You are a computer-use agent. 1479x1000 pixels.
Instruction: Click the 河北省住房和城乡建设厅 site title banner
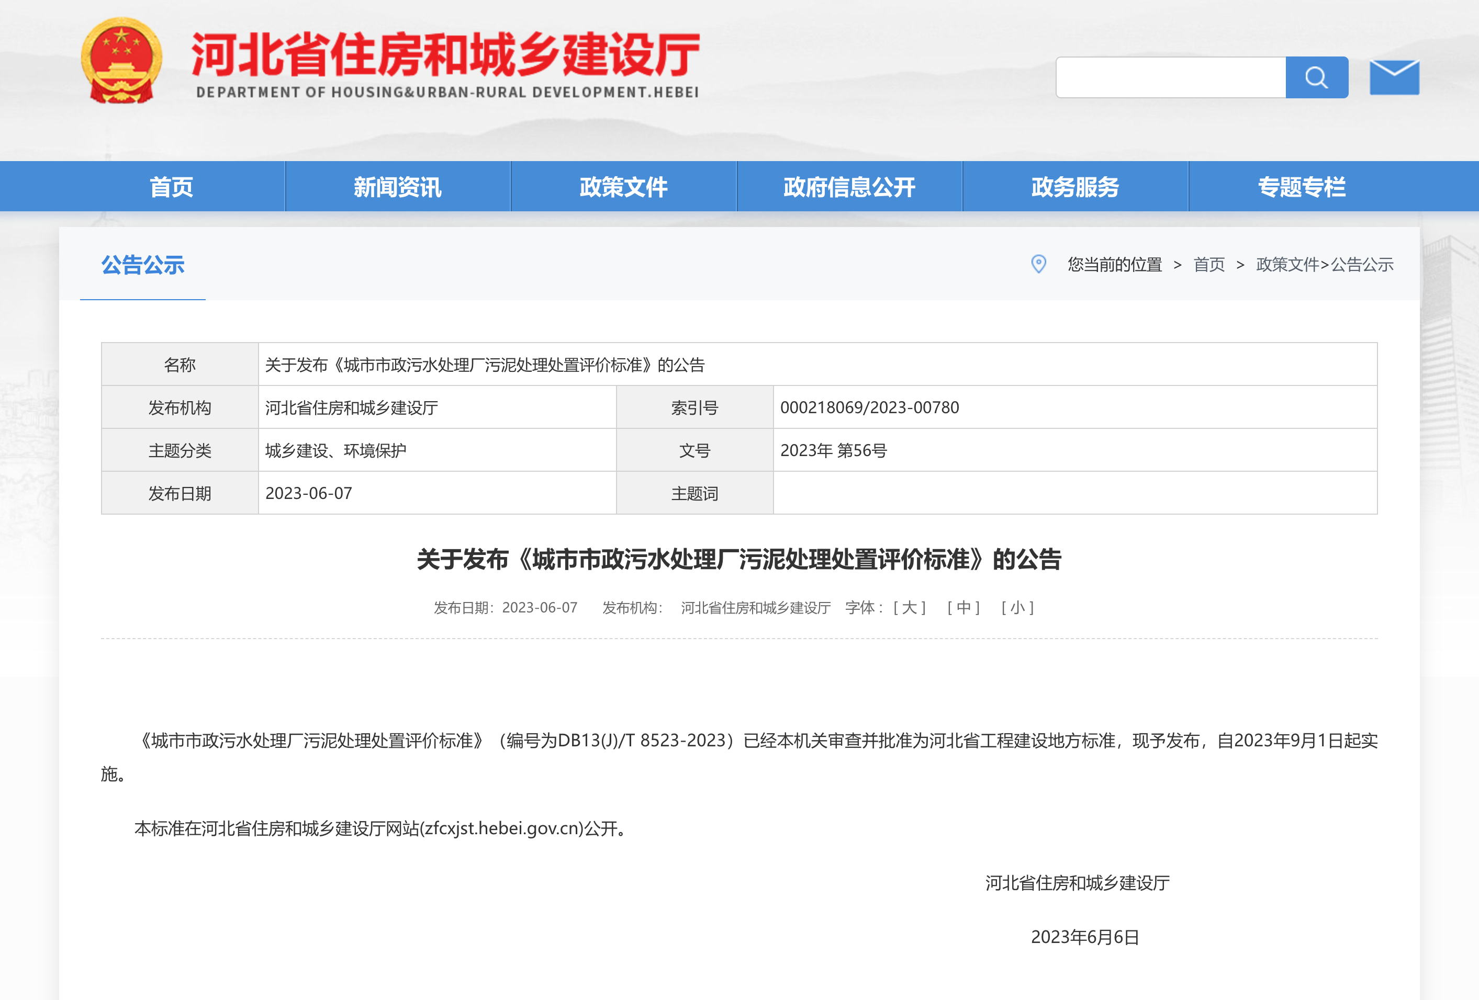pos(445,64)
